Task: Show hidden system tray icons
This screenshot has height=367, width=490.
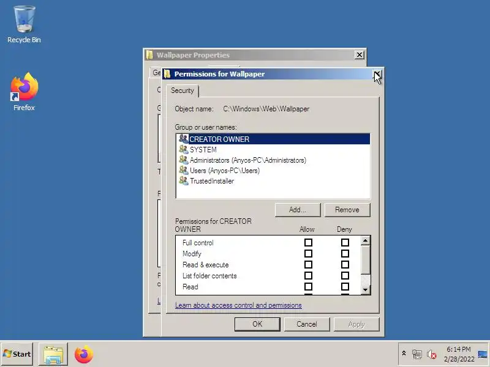Action: point(404,354)
